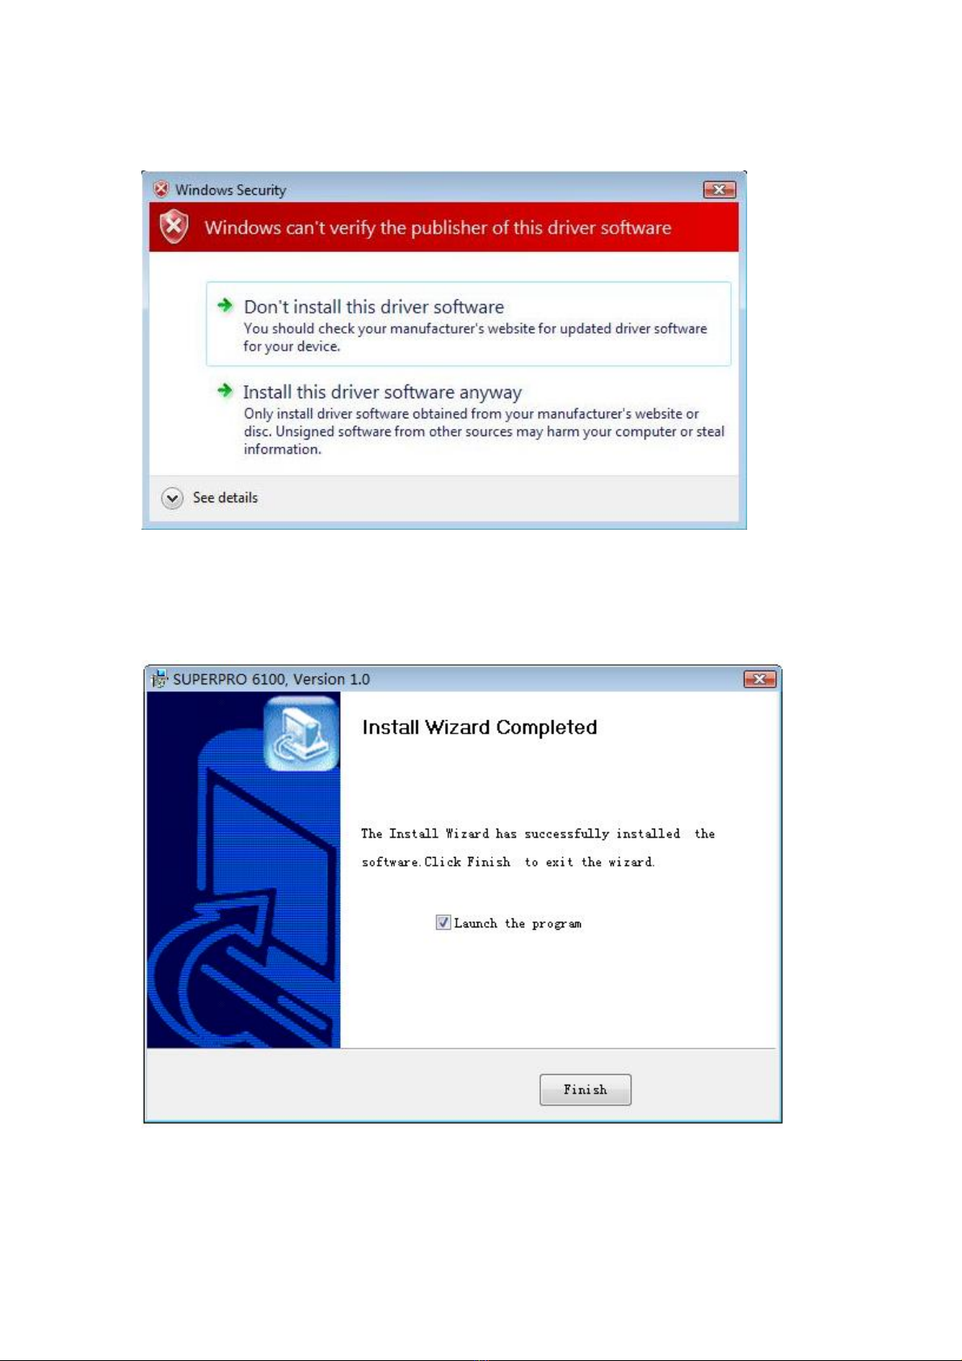Click SUPERPRO 6100 title bar icon
Screen dimensions: 962x1361
(x=160, y=678)
